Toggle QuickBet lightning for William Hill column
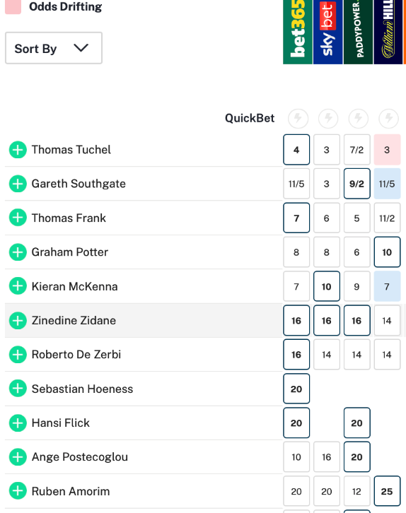The image size is (406, 513). (388, 118)
